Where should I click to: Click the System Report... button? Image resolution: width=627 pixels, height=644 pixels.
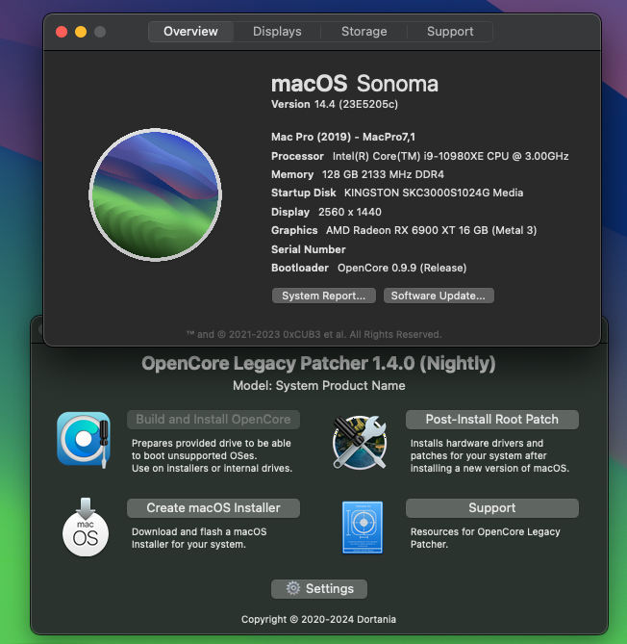click(x=324, y=296)
